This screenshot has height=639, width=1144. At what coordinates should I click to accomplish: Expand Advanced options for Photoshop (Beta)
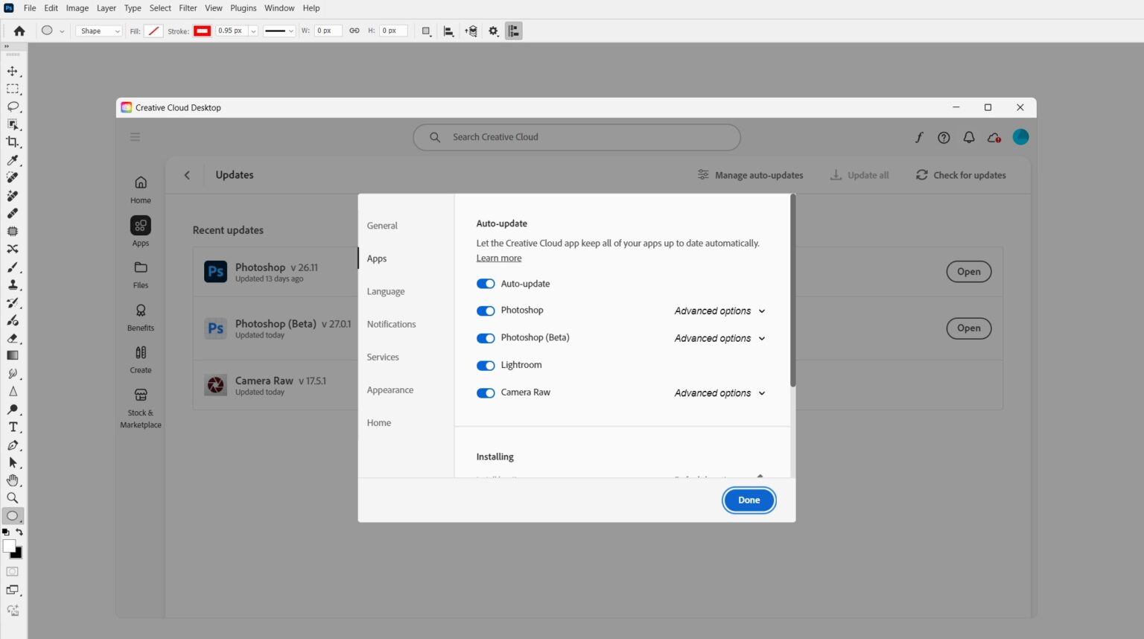[x=719, y=339]
